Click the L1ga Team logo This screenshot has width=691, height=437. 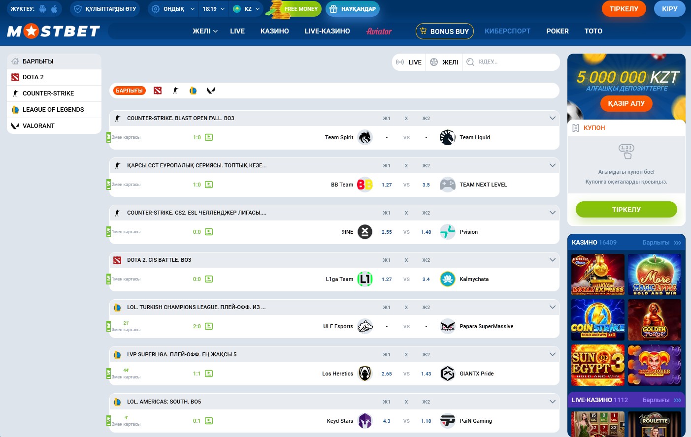(365, 279)
